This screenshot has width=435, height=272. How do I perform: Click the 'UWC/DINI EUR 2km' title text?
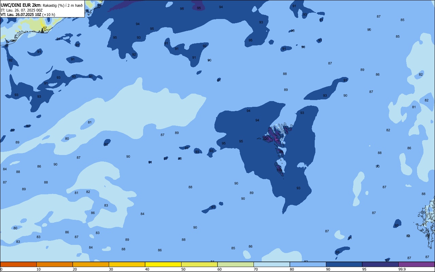[20, 5]
